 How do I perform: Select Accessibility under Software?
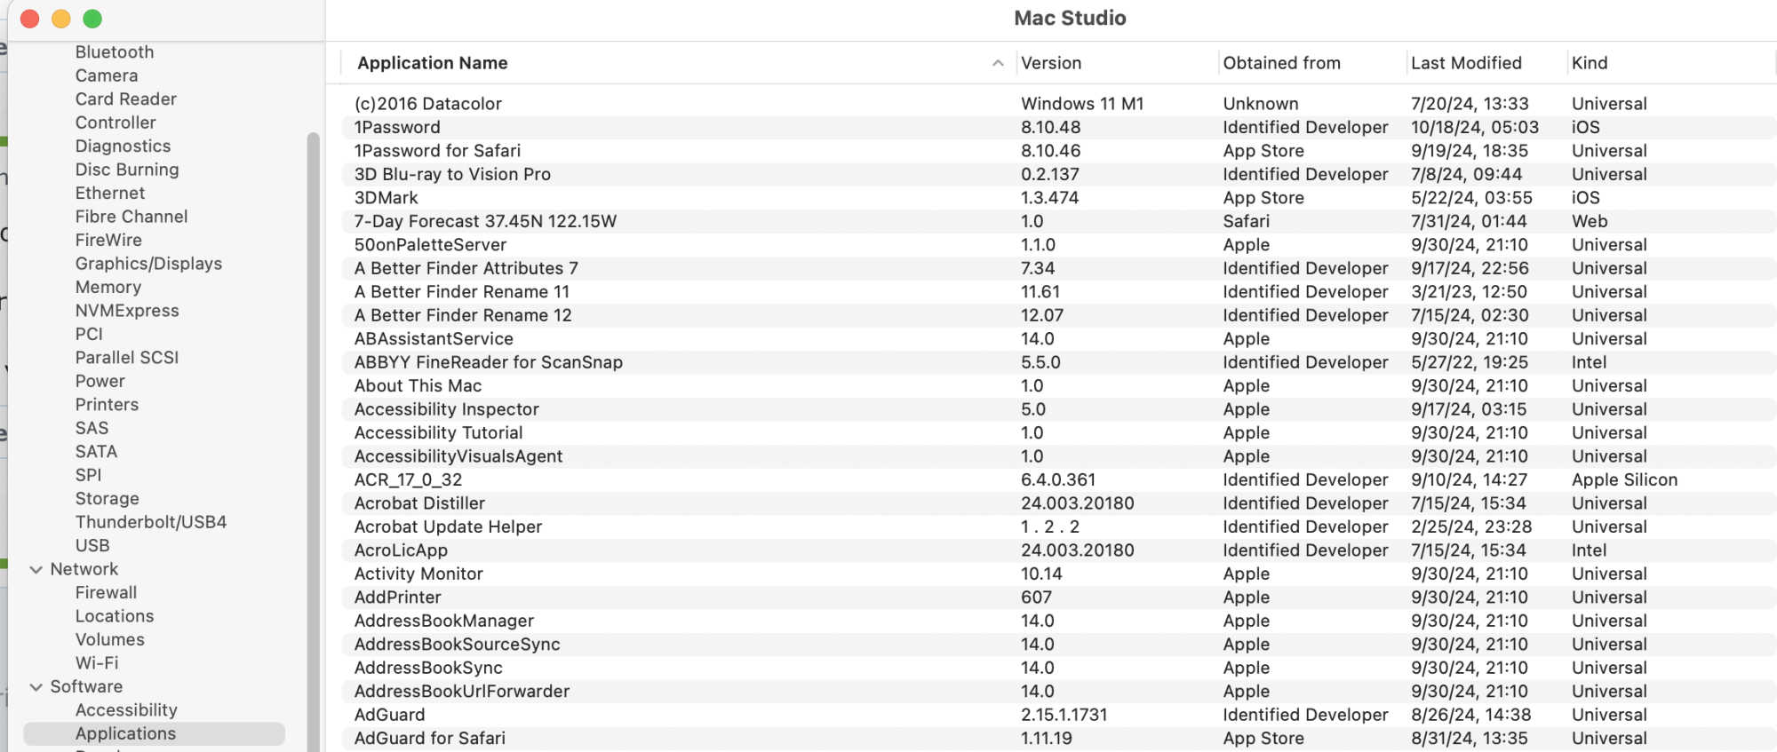point(126,710)
